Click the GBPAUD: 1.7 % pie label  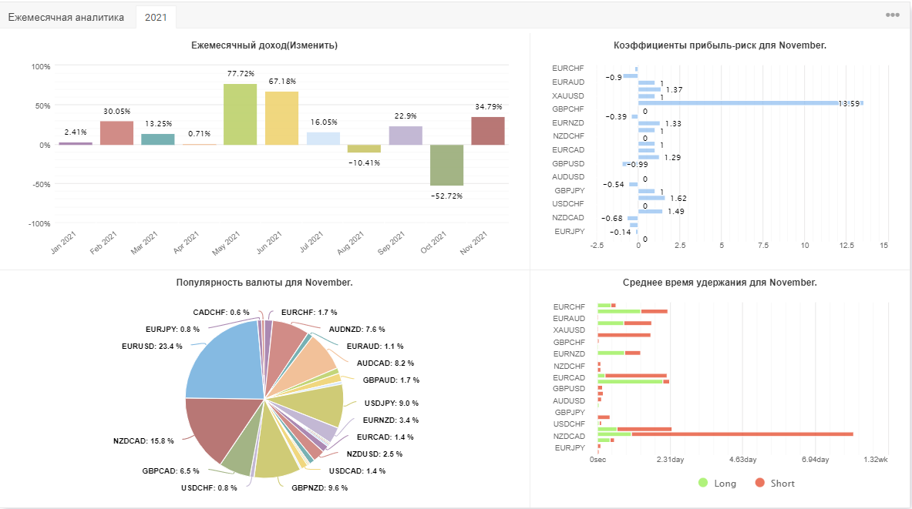point(392,380)
